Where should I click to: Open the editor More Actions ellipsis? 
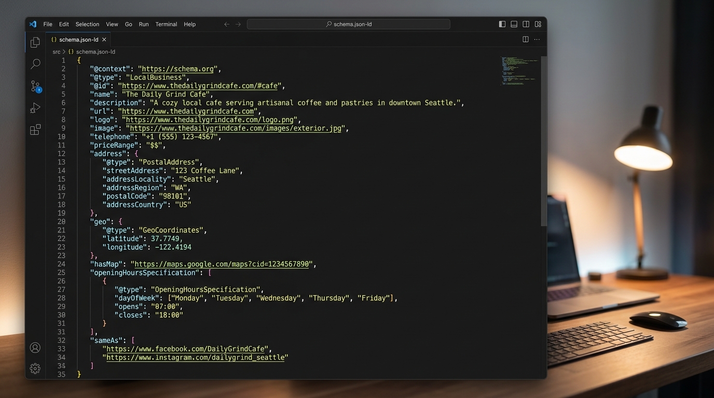pos(537,39)
